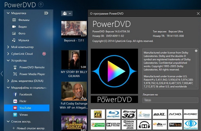Open the Facebook icon in sidebar

[15, 94]
